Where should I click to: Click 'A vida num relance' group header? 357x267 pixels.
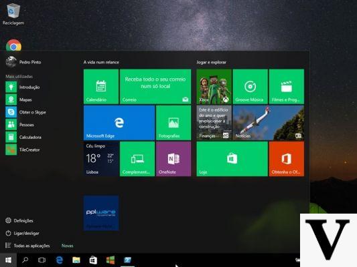click(101, 62)
